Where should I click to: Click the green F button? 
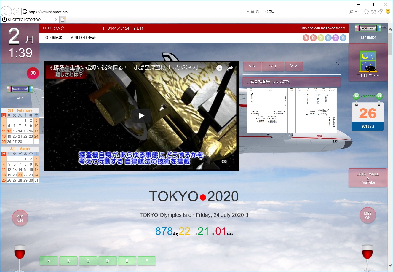click(147, 261)
